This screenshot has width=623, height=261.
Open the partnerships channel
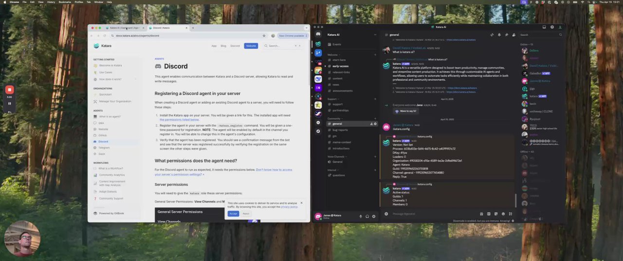click(340, 111)
